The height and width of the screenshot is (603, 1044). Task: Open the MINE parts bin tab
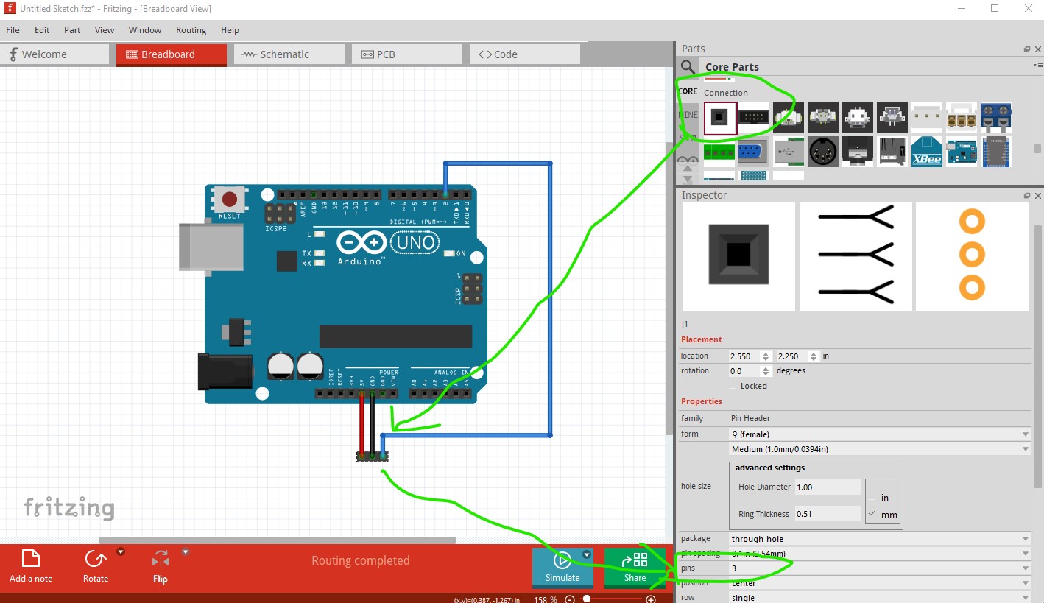point(688,115)
